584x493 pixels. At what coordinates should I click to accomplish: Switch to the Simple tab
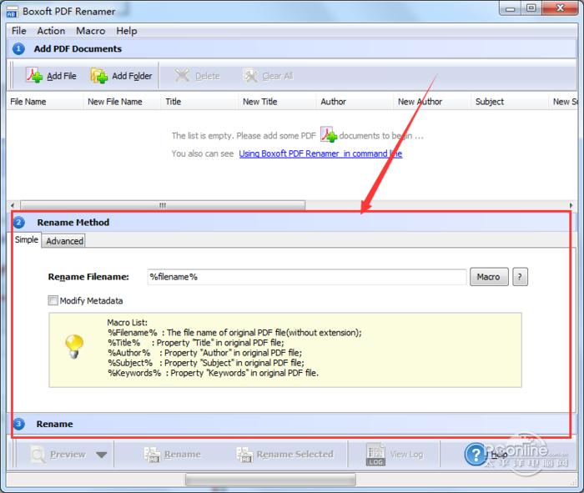[x=27, y=239]
